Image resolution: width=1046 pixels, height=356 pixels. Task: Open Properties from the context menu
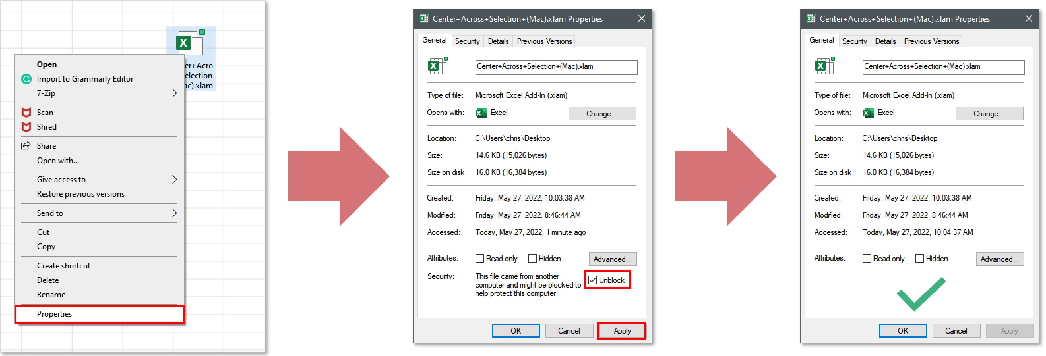(99, 314)
